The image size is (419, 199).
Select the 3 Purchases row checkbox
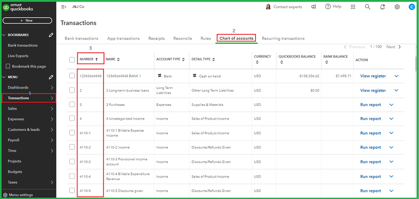pos(72,105)
